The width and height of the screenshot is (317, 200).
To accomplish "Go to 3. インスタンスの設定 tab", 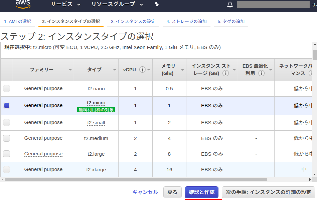I will click(133, 21).
